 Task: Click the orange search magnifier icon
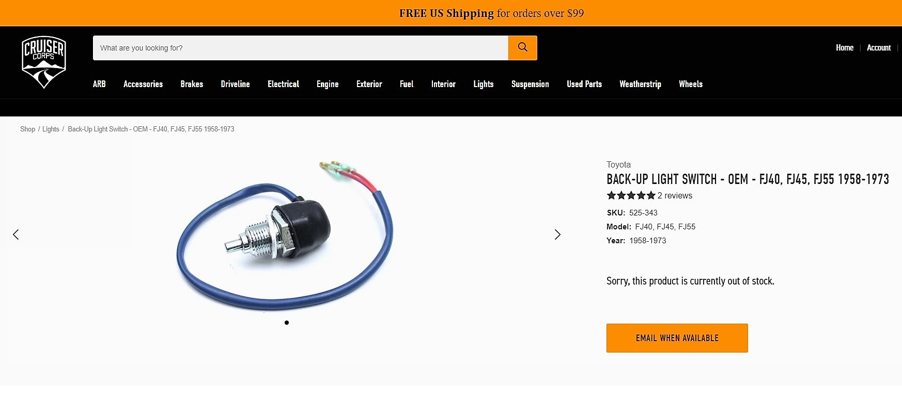[522, 48]
